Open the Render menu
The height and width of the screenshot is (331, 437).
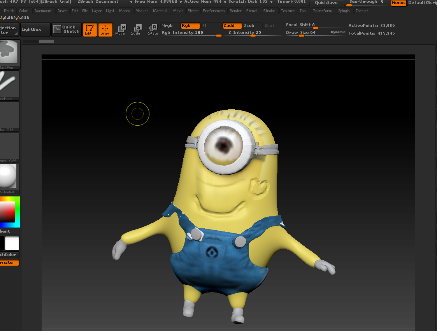point(235,11)
